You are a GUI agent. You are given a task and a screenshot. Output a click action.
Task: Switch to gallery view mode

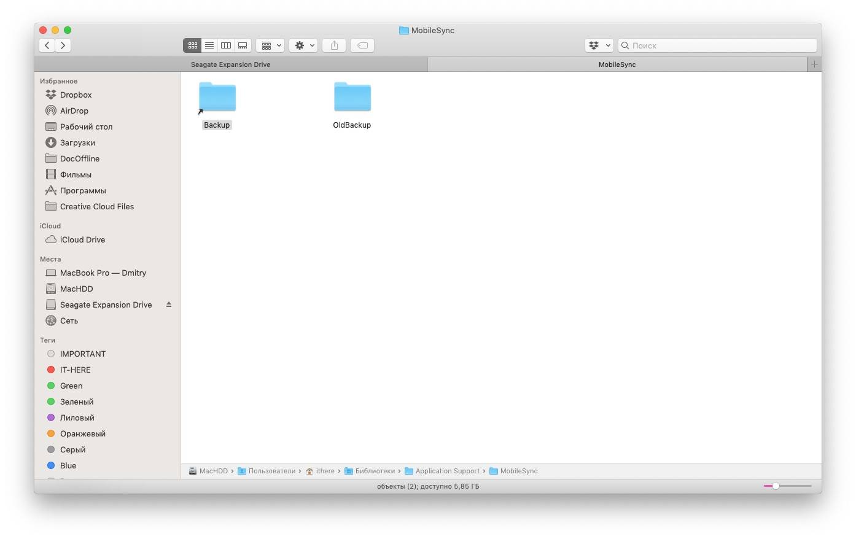click(x=243, y=45)
